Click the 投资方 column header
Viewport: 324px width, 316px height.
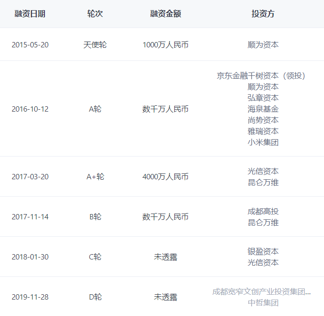point(263,14)
